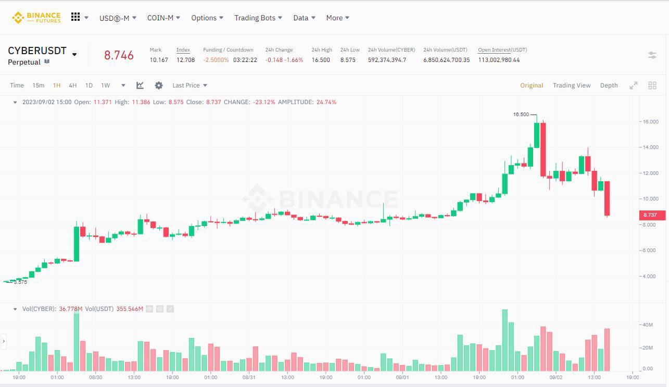Switch to the 4H interval
Screen dimensions: 669x387
73,85
